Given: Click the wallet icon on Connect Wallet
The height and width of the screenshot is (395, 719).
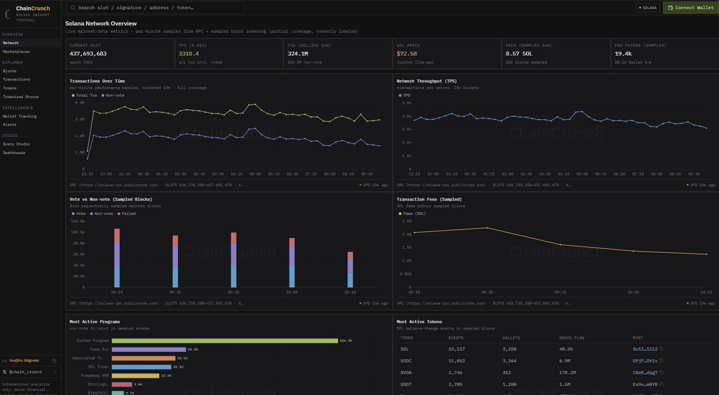Looking at the screenshot, I should (670, 8).
